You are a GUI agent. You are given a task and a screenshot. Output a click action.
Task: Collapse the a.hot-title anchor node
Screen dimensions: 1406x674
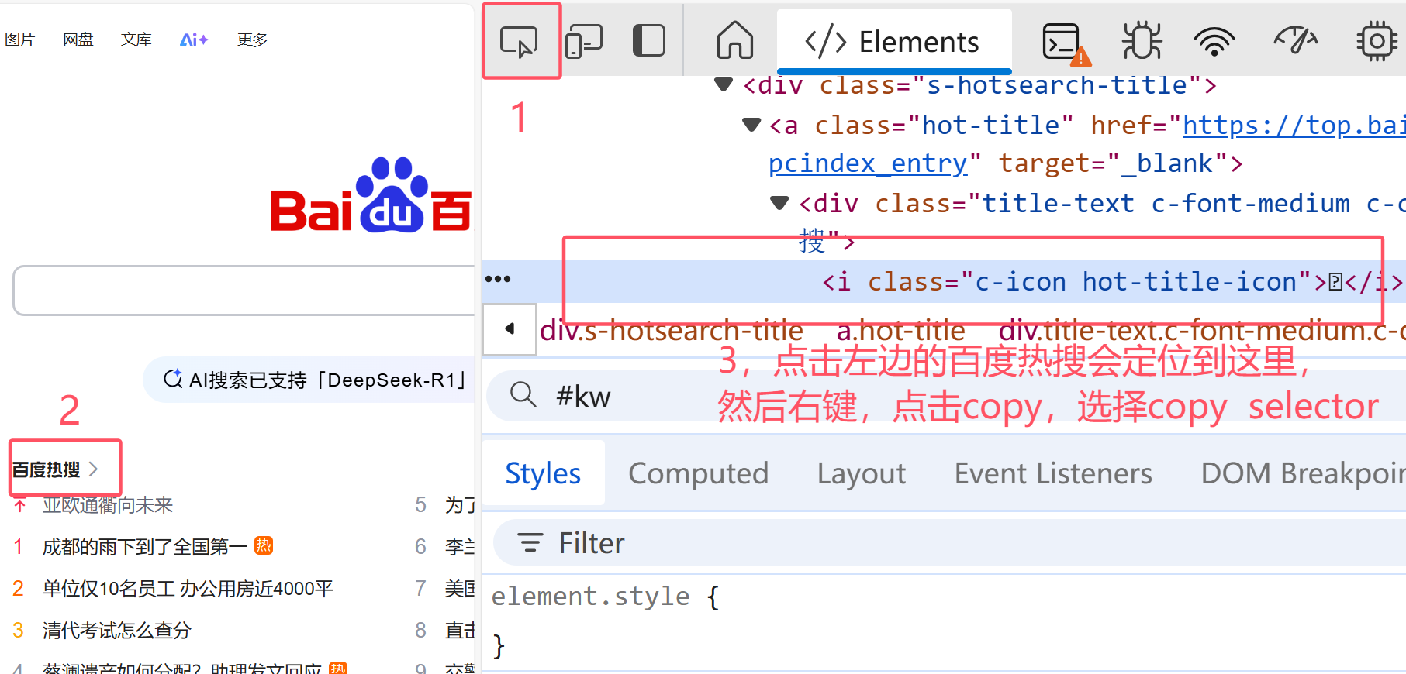pos(751,124)
